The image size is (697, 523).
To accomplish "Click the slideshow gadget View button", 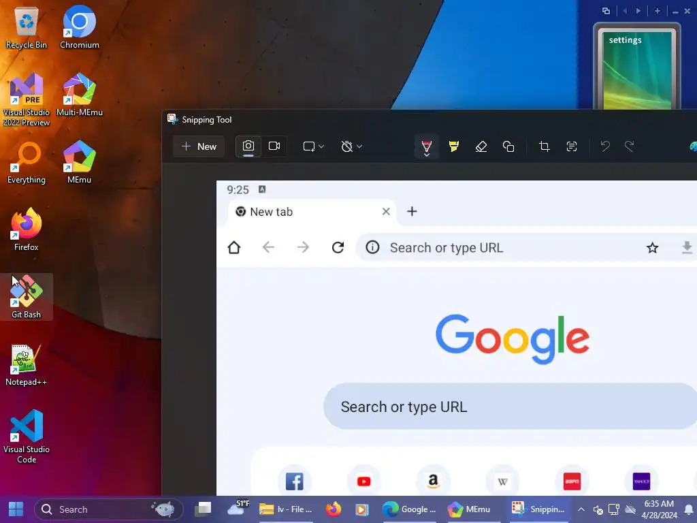I will pos(605,11).
